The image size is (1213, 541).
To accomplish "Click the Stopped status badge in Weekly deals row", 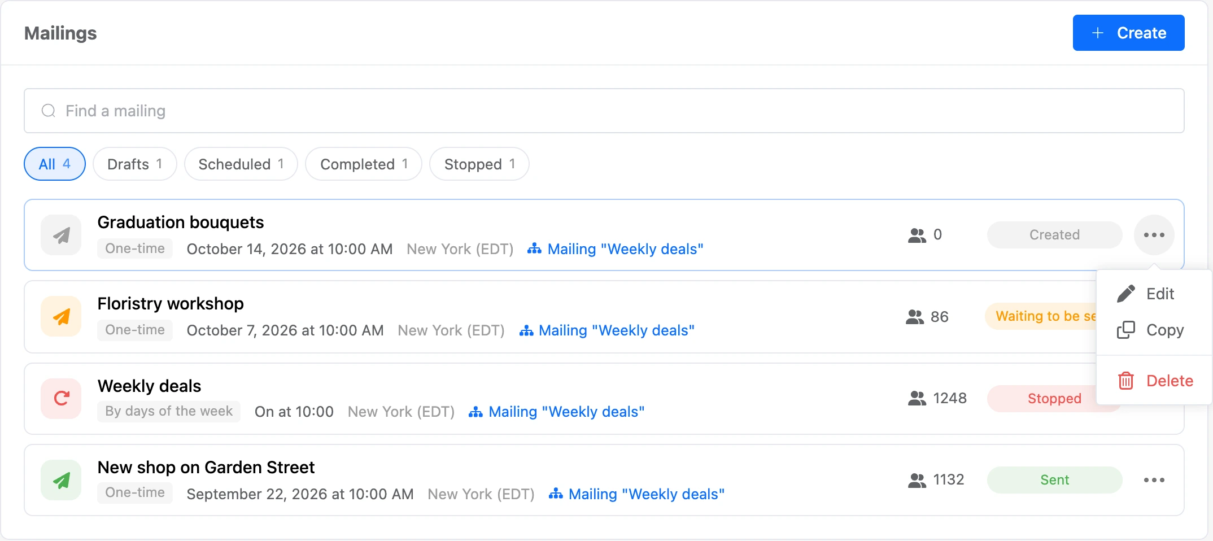I will click(x=1042, y=399).
